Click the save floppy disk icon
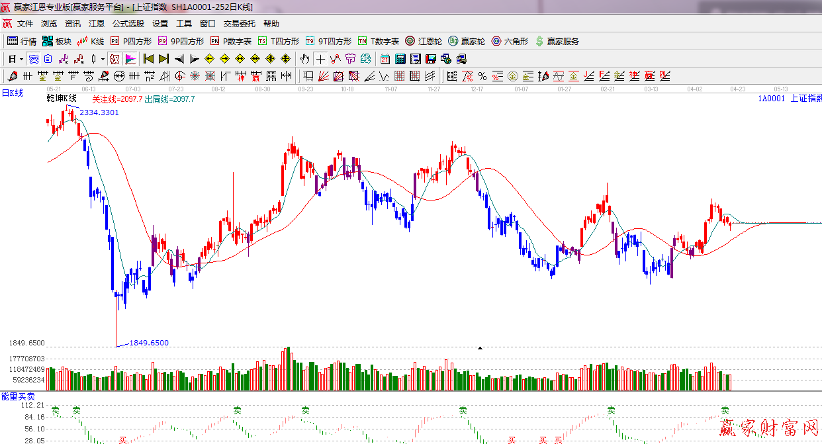This screenshot has height=444, width=822. point(431,59)
